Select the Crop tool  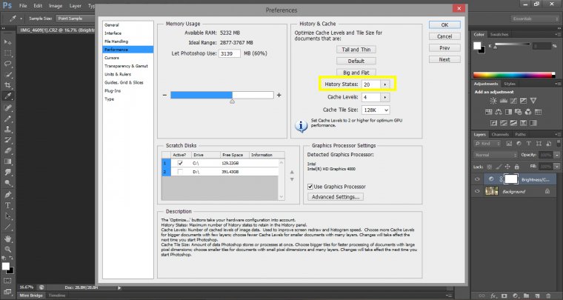pos(8,85)
